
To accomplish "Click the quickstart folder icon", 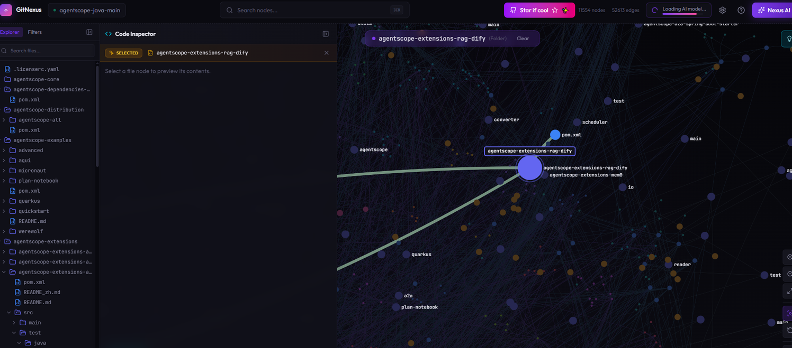I will 13,211.
